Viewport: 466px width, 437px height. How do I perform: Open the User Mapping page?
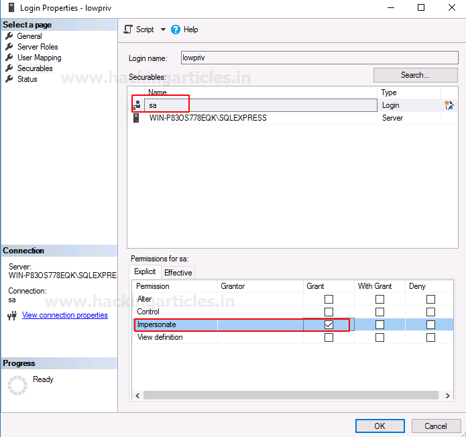[x=39, y=58]
